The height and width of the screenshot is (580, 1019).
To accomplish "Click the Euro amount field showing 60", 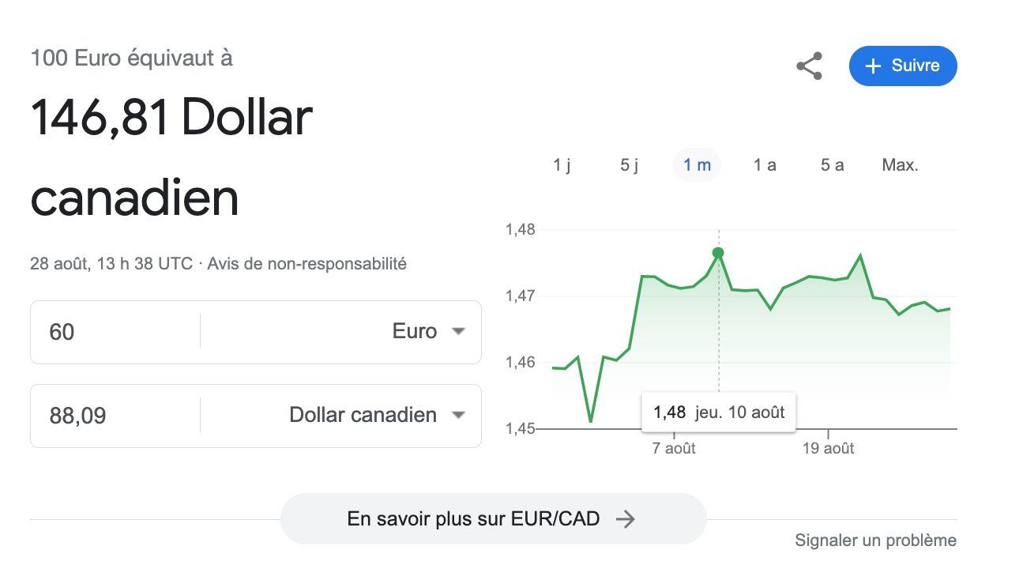I will pos(115,331).
